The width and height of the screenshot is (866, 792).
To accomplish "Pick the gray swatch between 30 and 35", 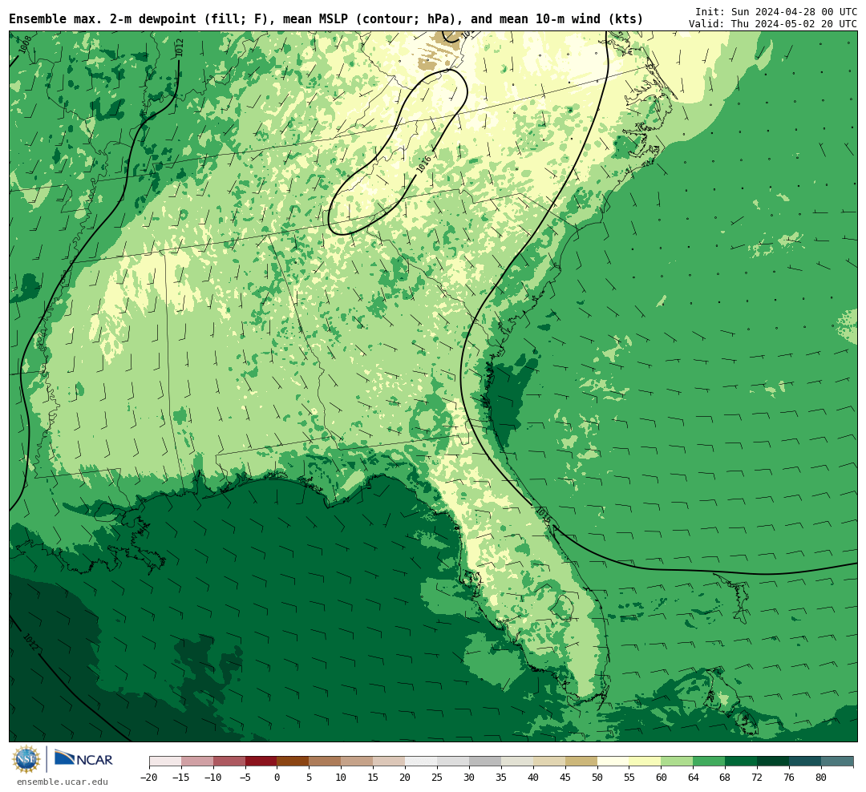I will pyautogui.click(x=485, y=762).
